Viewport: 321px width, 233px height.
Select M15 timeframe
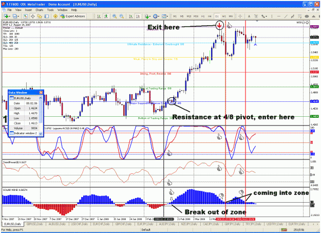point(189,16)
